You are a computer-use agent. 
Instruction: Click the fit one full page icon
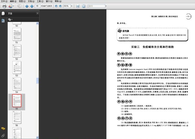point(84,6)
